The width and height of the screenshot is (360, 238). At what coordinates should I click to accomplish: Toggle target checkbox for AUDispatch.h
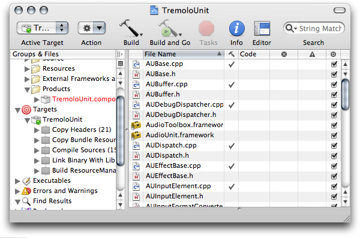(334, 156)
